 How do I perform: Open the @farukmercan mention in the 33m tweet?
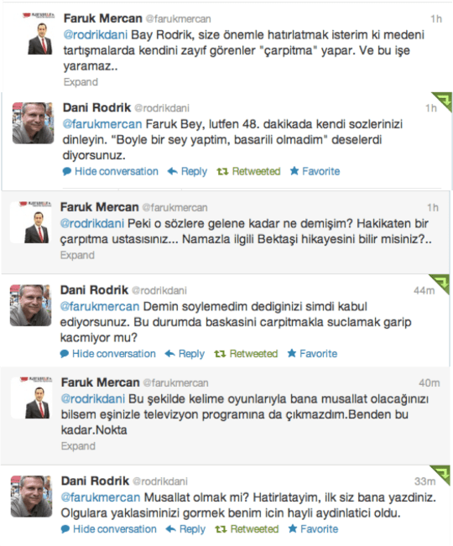[101, 497]
